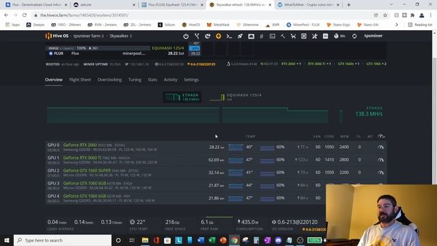Click the Chrome address bar URL
This screenshot has width=437, height=246.
(84, 15)
